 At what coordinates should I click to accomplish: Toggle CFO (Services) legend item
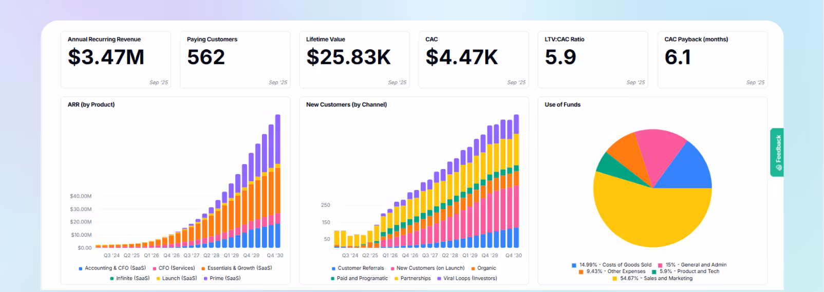point(174,268)
